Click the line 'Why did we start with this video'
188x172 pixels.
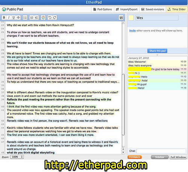[40, 25]
